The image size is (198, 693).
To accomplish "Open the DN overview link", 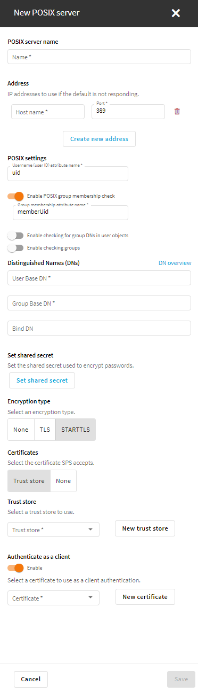I will click(x=175, y=263).
